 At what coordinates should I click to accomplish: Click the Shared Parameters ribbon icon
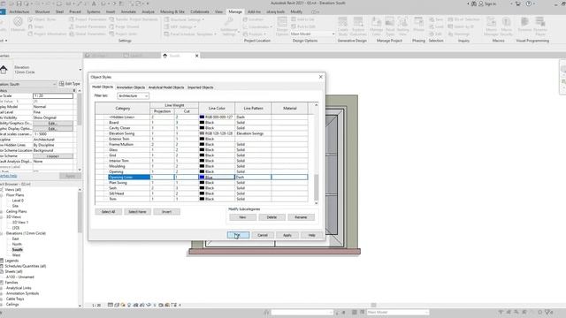tap(72, 26)
